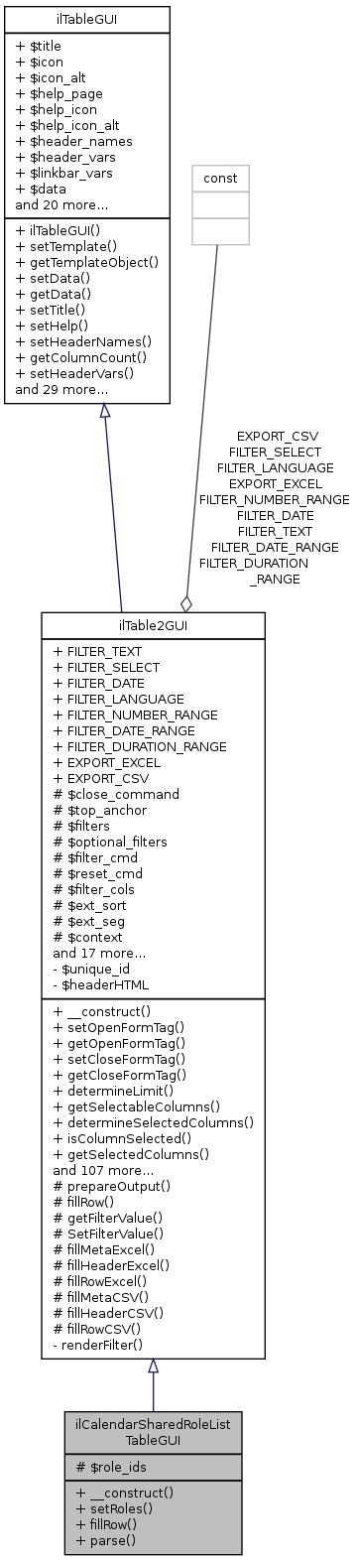Image resolution: width=357 pixels, height=1561 pixels.
Task: Click 'and 20 more...' under ilTableGUI attributes
Action: [x=61, y=204]
